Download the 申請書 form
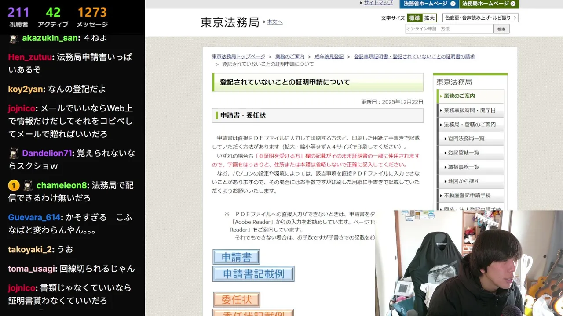 pyautogui.click(x=236, y=257)
